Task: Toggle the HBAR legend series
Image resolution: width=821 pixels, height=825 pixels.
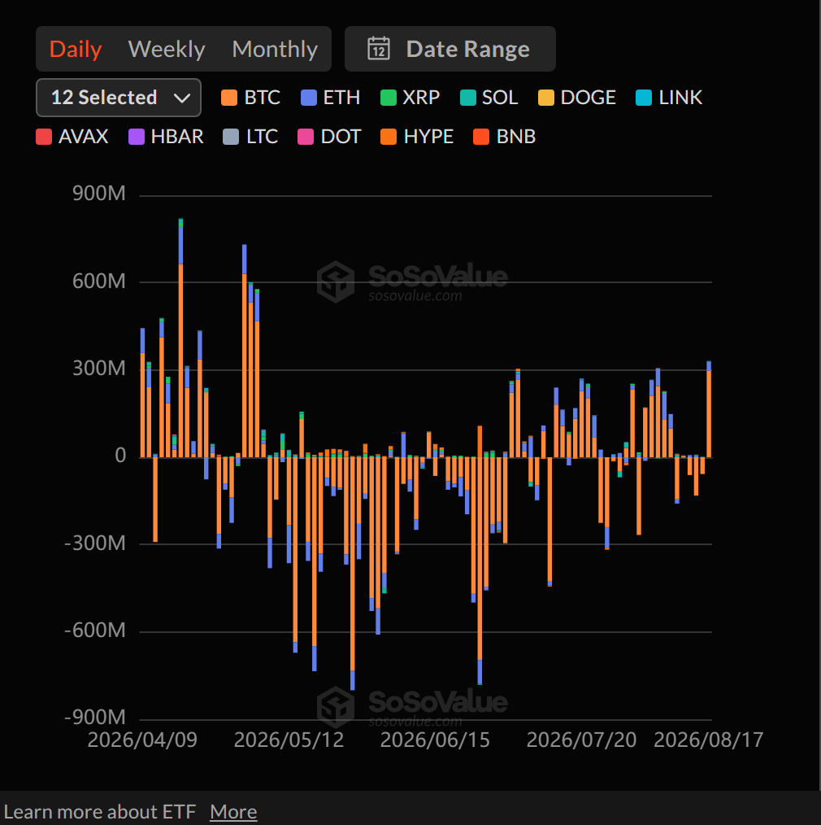Action: 166,137
